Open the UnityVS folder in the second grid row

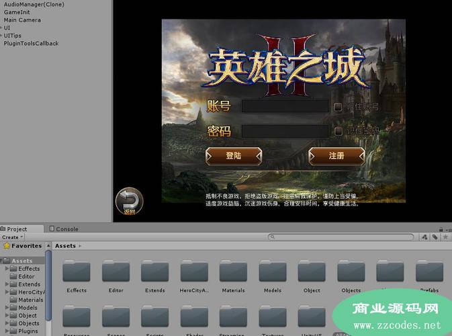312,317
